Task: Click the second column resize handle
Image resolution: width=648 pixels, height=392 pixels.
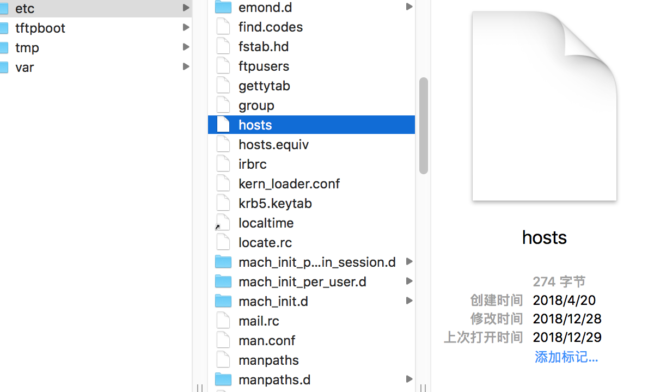Action: tap(423, 388)
